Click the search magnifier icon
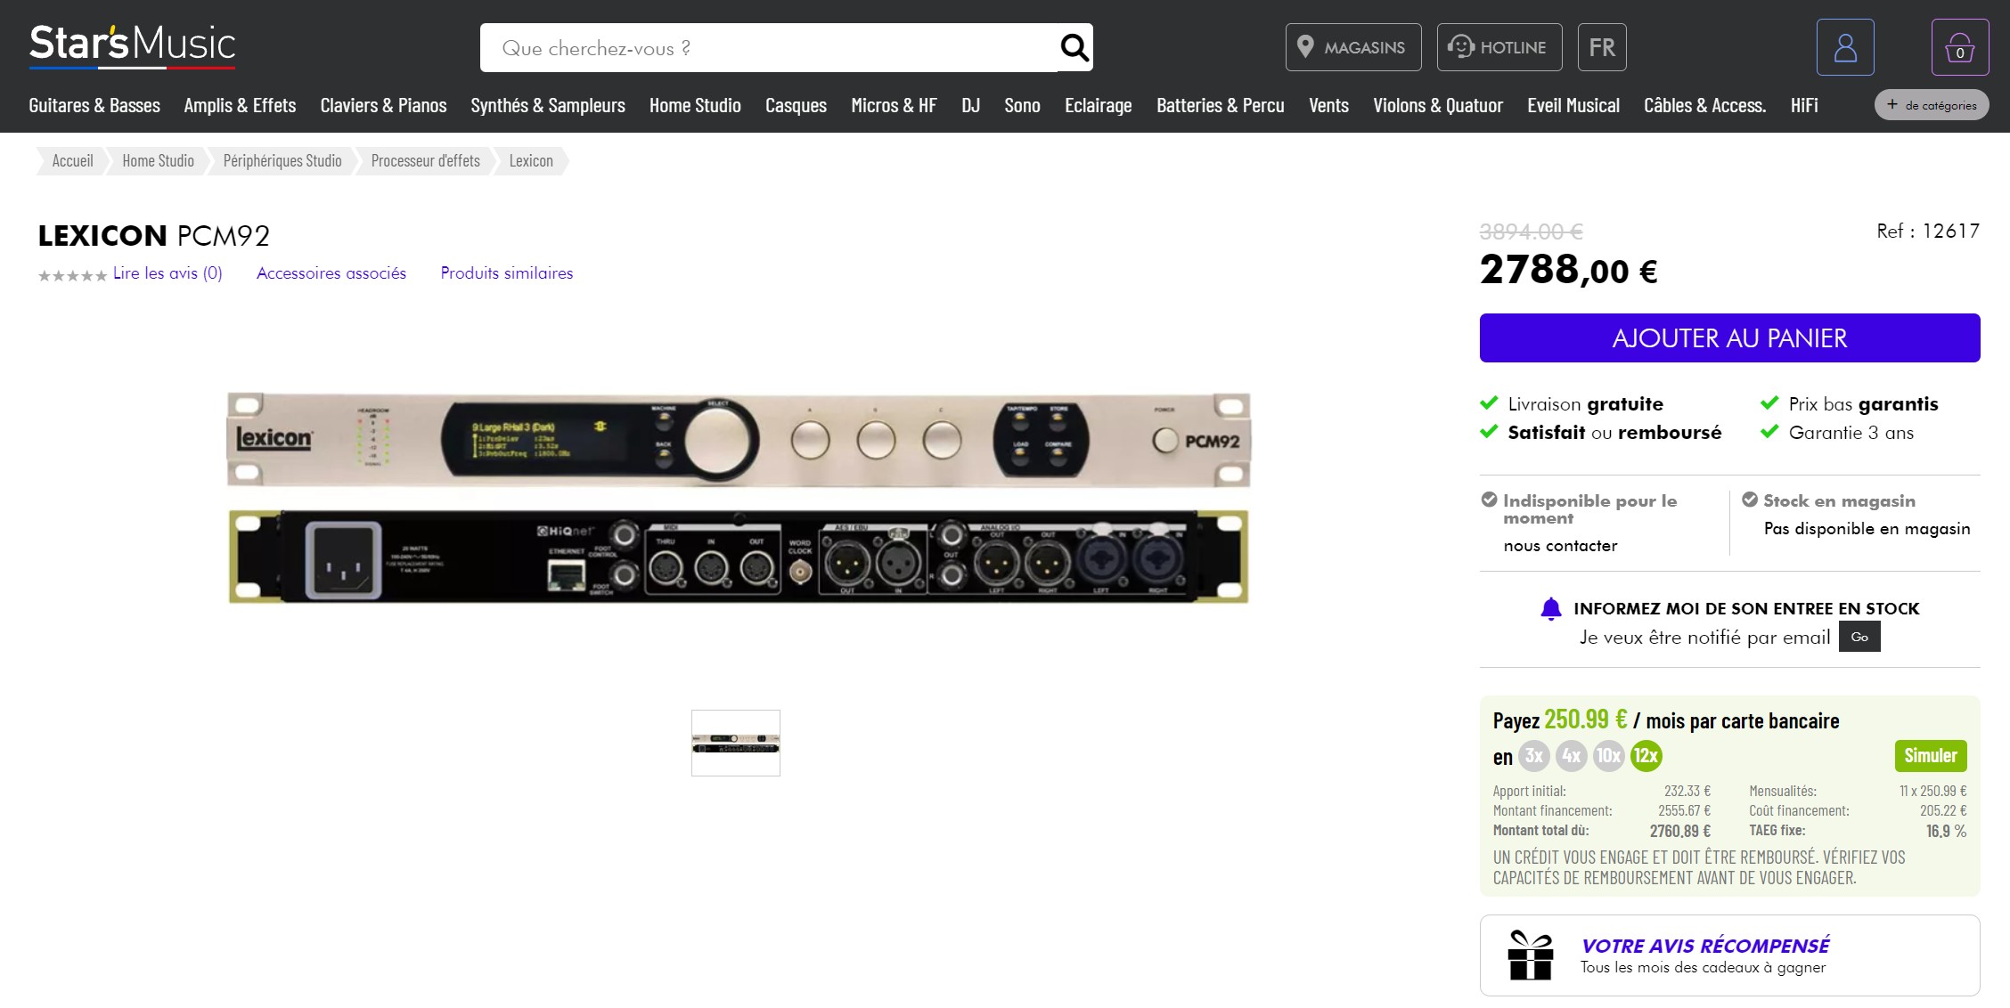This screenshot has height=1008, width=2010. click(1074, 47)
